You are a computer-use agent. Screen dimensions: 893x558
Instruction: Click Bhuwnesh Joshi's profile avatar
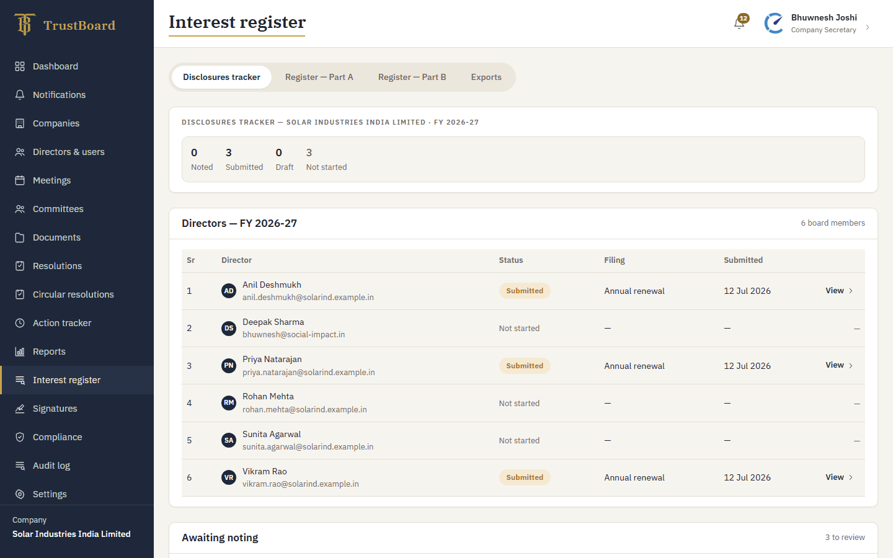(774, 24)
